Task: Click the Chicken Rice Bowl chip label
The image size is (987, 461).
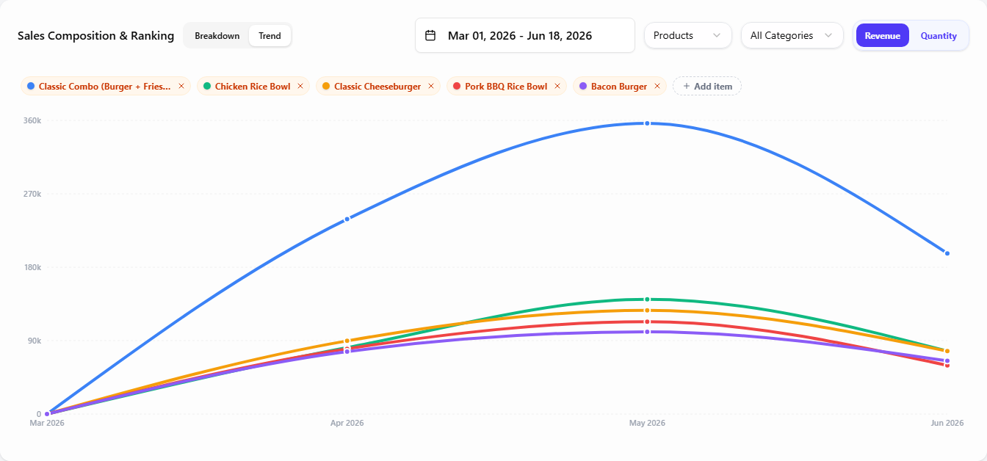Action: tap(253, 87)
